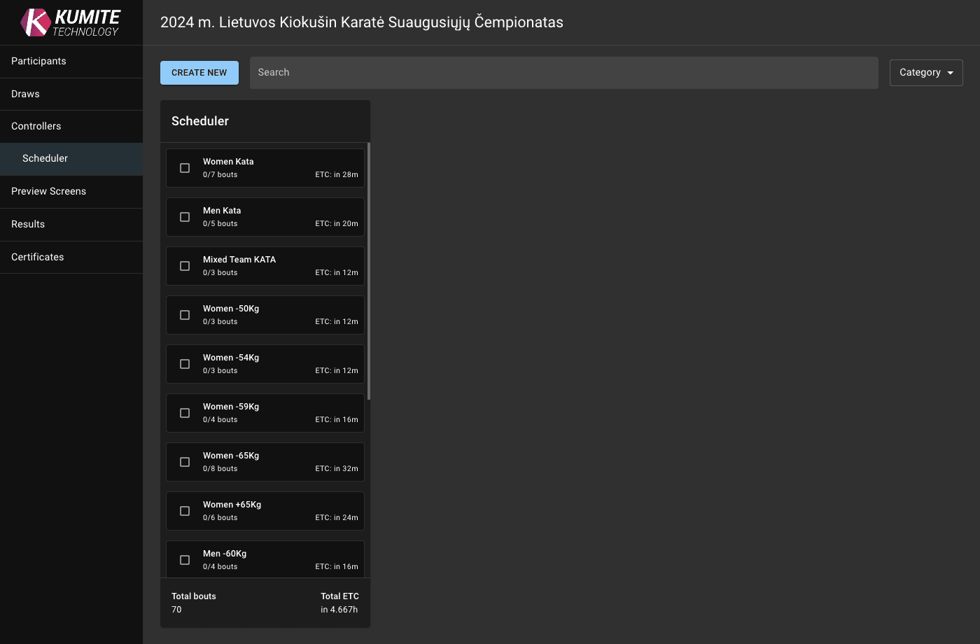Check the Women -50Kg category
The image size is (980, 644).
[x=184, y=314]
